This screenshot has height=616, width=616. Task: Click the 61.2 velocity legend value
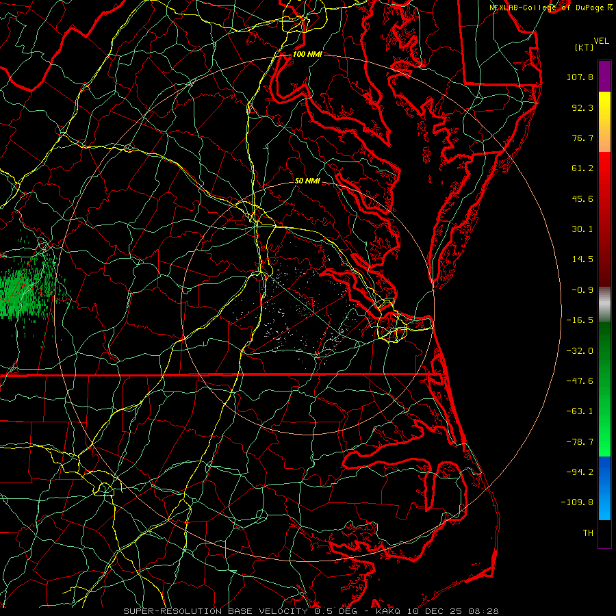click(x=582, y=168)
